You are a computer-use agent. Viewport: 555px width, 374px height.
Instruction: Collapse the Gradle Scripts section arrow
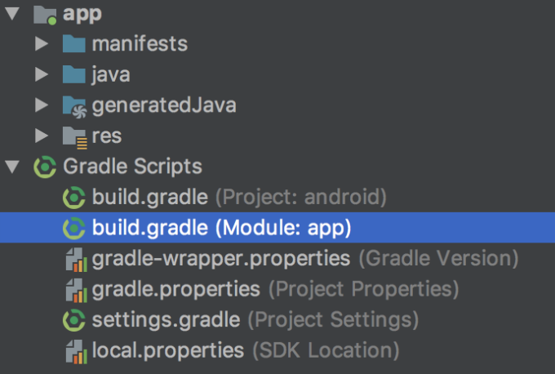coord(11,167)
